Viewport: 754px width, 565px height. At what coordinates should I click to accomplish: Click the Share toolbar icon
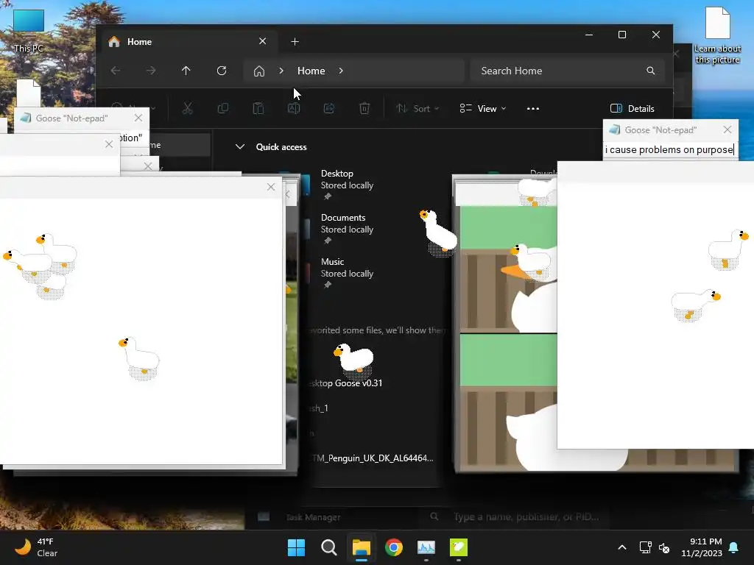coord(329,109)
